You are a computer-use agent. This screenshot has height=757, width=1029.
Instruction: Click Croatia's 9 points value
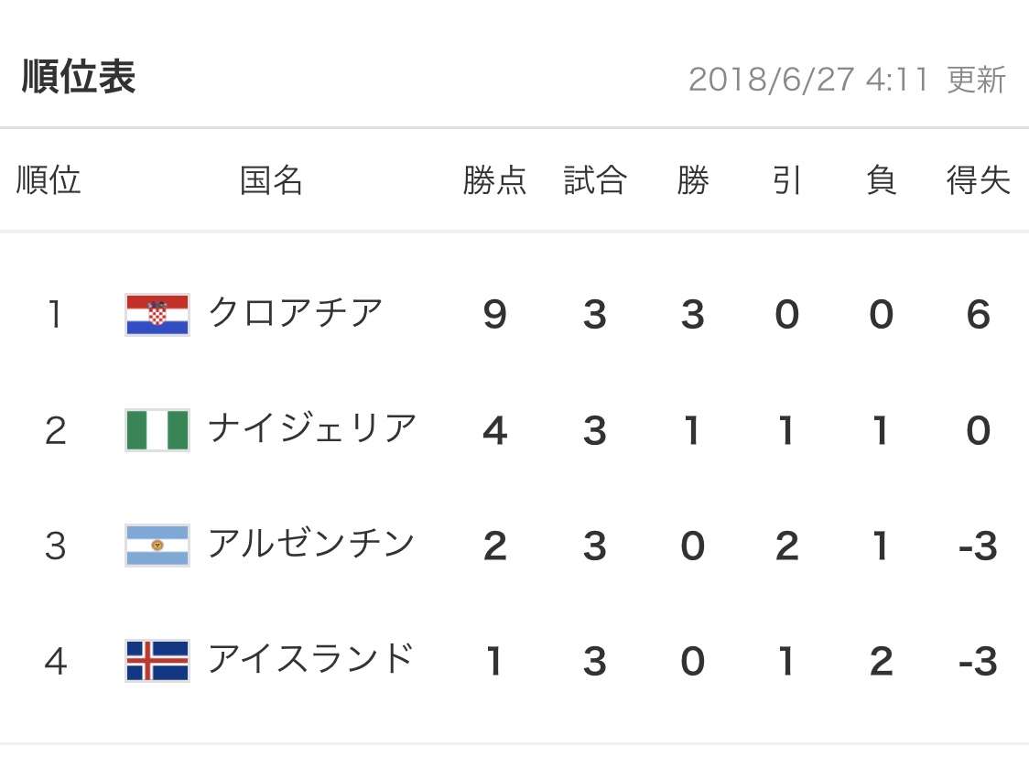494,315
